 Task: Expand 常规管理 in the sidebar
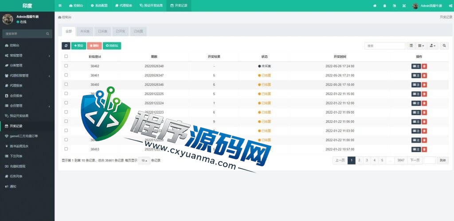click(x=27, y=55)
